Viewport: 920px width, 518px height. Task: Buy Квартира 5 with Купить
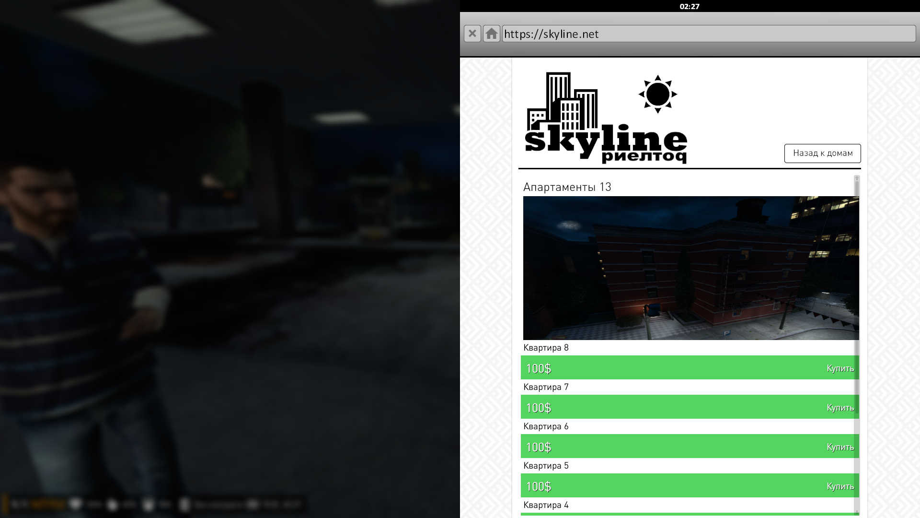click(839, 486)
